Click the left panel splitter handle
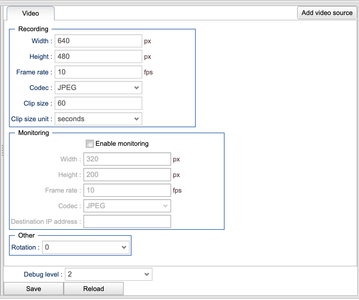Viewport: 359px width, 300px height. pyautogui.click(x=2, y=151)
